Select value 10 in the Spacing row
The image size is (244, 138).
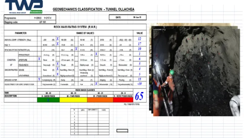(x=139, y=49)
